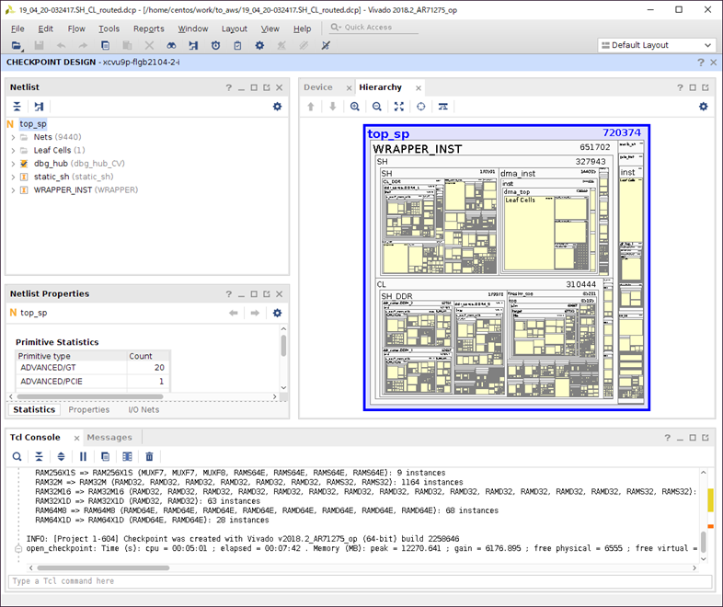Click the Tcl Console horizontal scrollbar

point(103,567)
